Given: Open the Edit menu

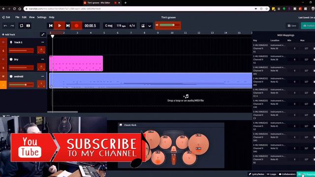Looking at the screenshot, I should coord(24,17).
